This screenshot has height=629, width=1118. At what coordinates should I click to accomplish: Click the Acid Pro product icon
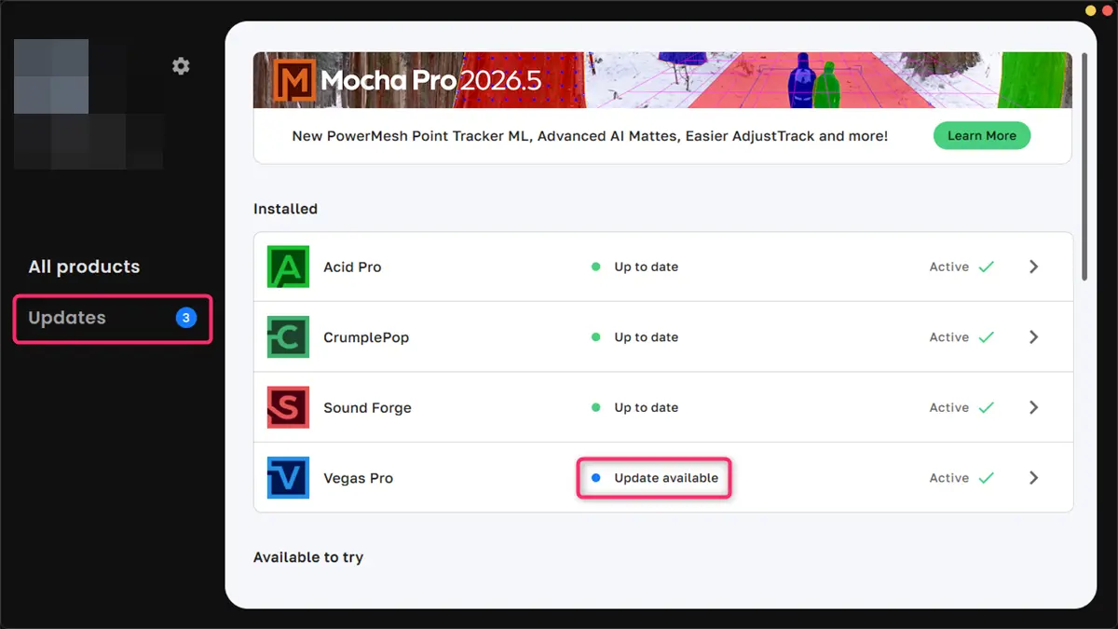pos(288,267)
